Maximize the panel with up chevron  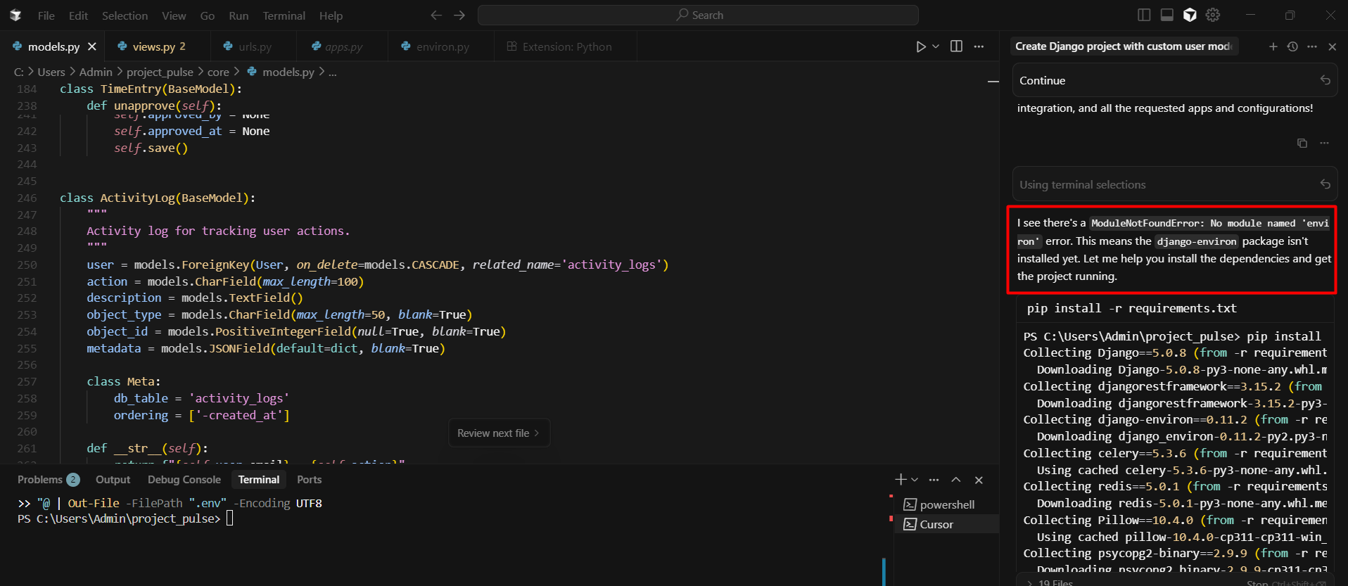[956, 480]
